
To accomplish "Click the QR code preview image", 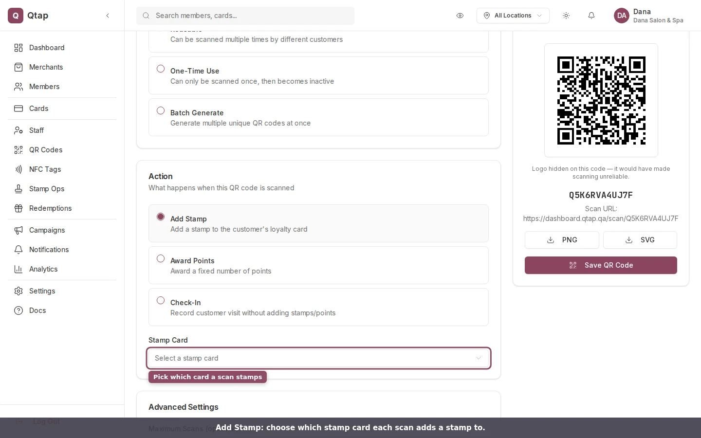I will pos(601,101).
